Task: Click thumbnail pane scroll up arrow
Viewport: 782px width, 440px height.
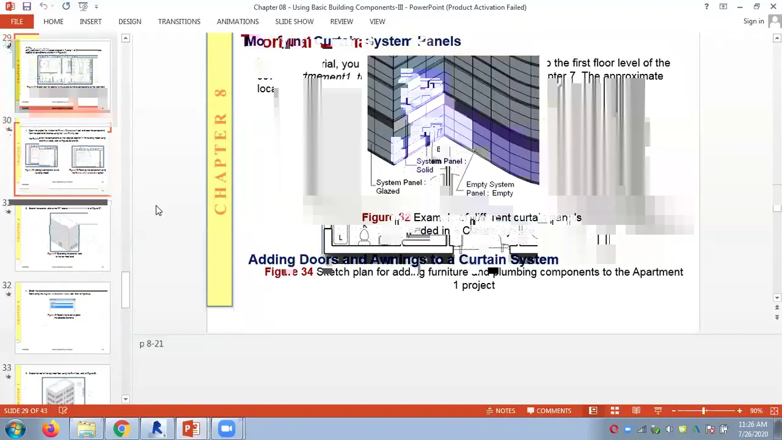Action: tap(125, 38)
